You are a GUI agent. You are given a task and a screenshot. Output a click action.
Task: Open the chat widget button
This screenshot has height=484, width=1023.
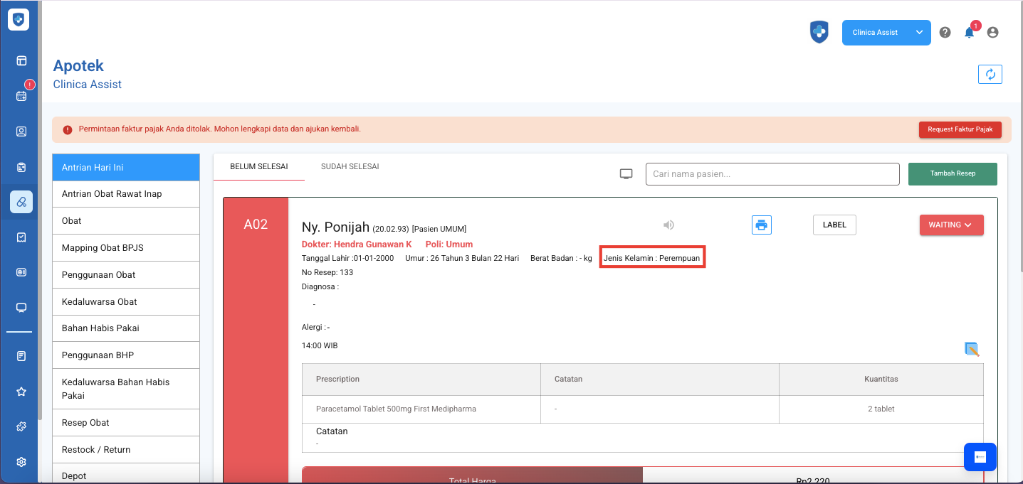980,457
